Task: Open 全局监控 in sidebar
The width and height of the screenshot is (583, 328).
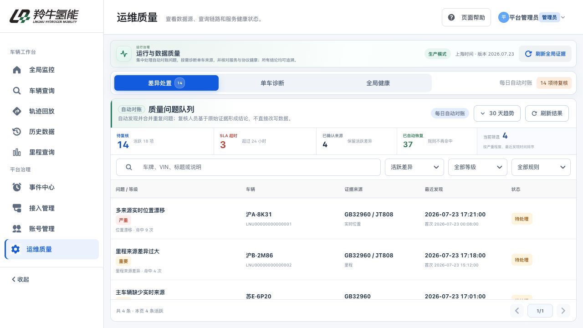Action: (51, 70)
